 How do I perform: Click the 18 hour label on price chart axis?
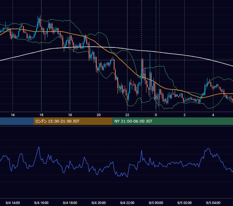[70, 115]
